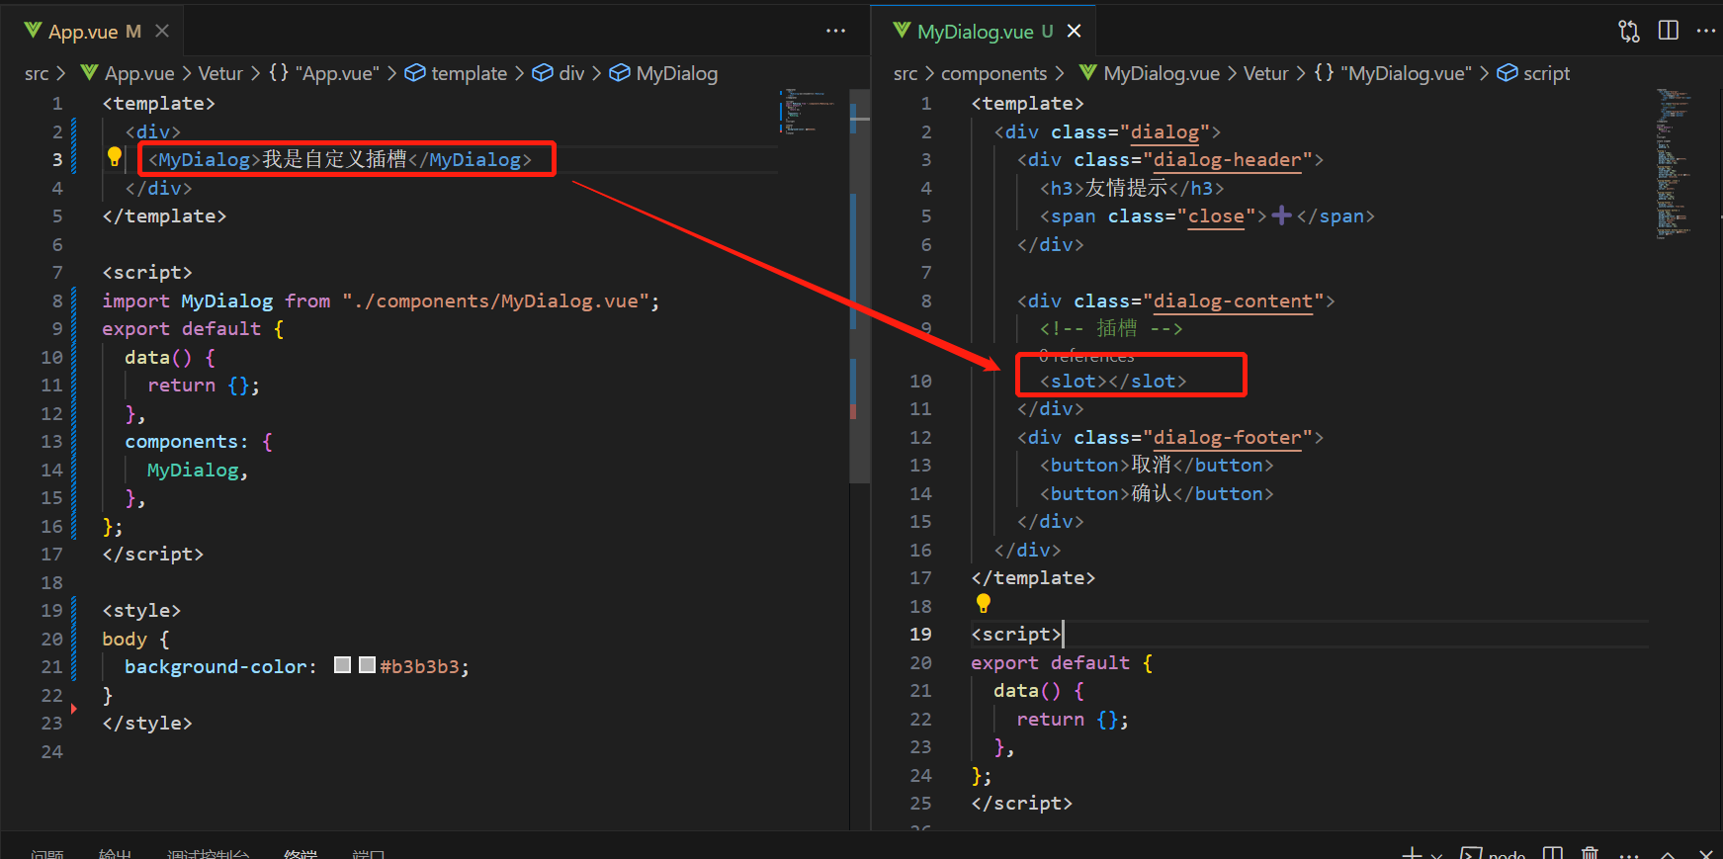This screenshot has width=1723, height=859.
Task: Split the right editor group
Action: [1669, 31]
